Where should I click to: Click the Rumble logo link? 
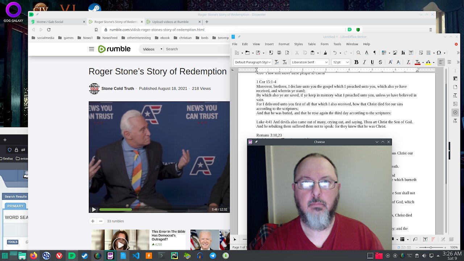114,49
